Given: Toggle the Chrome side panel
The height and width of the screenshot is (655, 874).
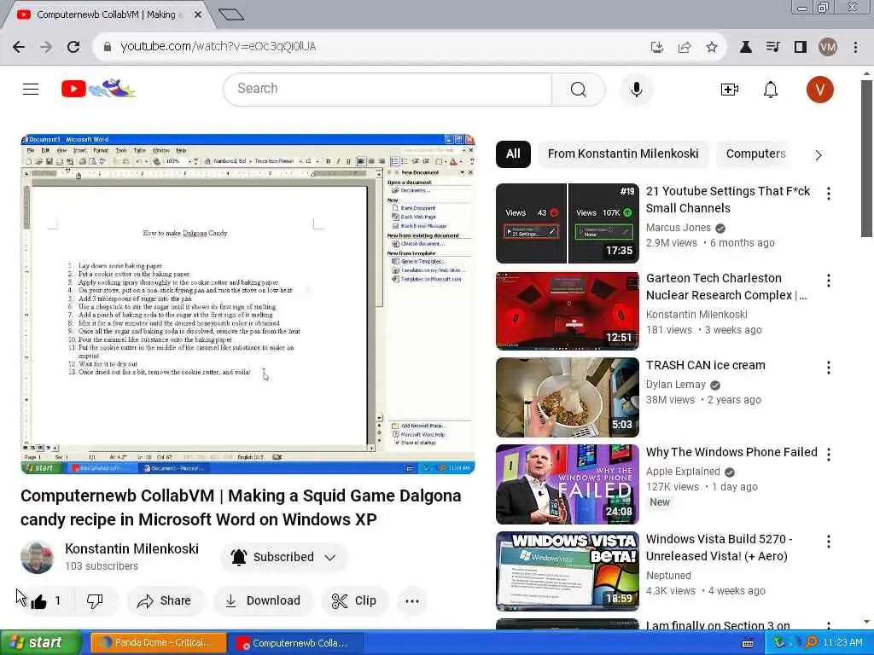Looking at the screenshot, I should (x=800, y=47).
